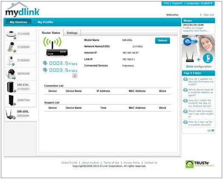Click the TRUSTe certified privacy badge

tap(200, 164)
